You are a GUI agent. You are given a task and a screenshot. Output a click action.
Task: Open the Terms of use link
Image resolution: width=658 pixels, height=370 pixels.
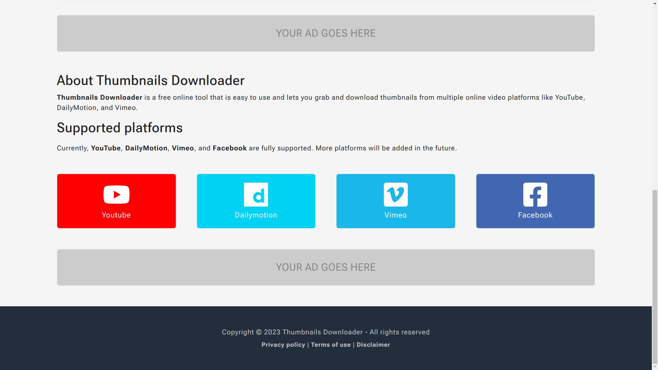pos(331,345)
